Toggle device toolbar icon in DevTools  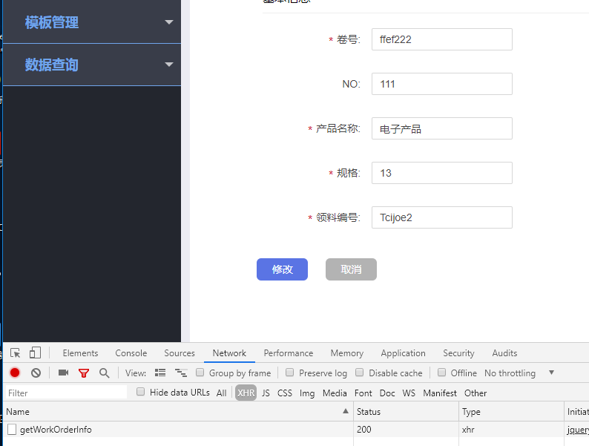coord(35,352)
